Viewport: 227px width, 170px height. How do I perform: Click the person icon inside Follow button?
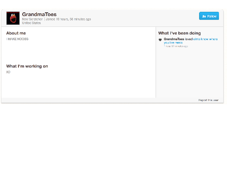click(204, 17)
